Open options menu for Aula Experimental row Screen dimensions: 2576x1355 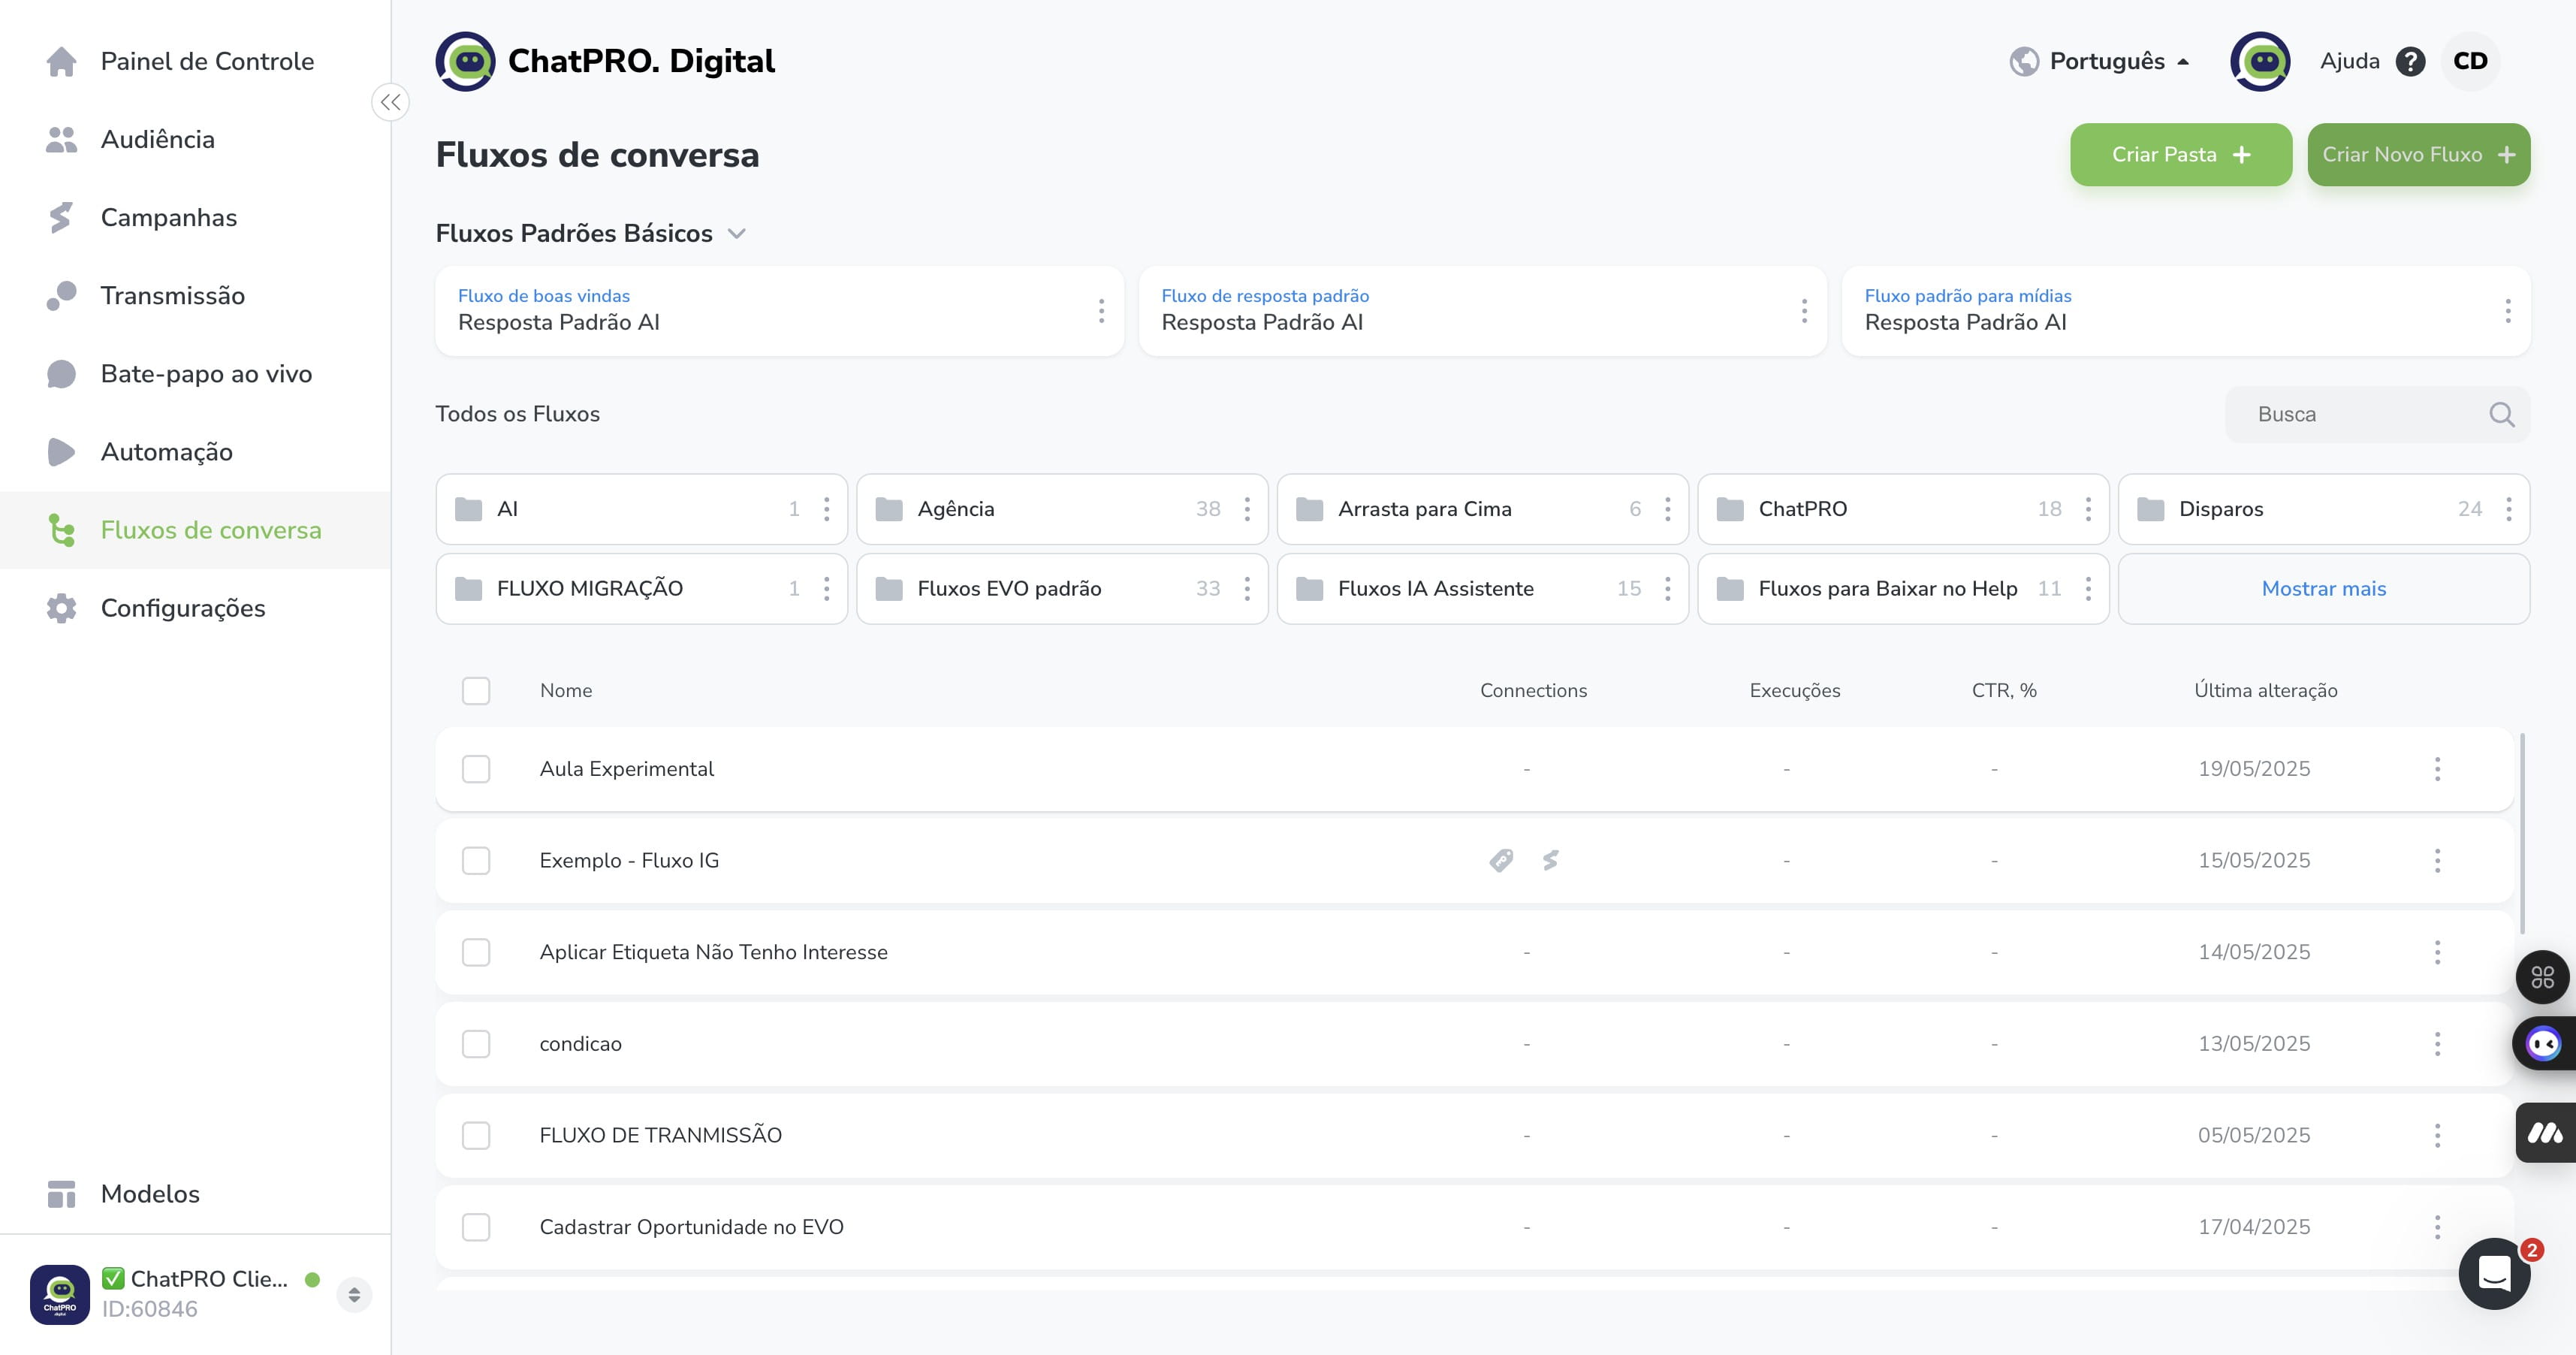tap(2437, 769)
